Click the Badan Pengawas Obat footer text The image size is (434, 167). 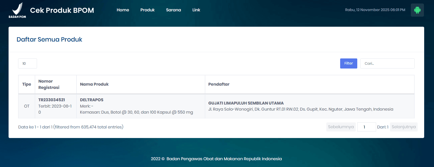tap(224, 159)
